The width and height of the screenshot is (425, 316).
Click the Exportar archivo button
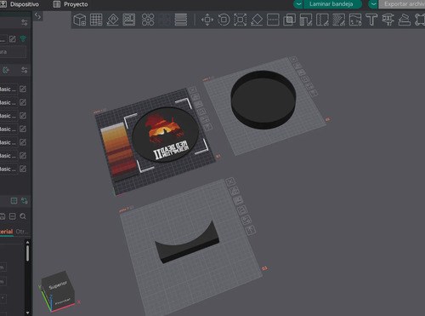(x=402, y=4)
